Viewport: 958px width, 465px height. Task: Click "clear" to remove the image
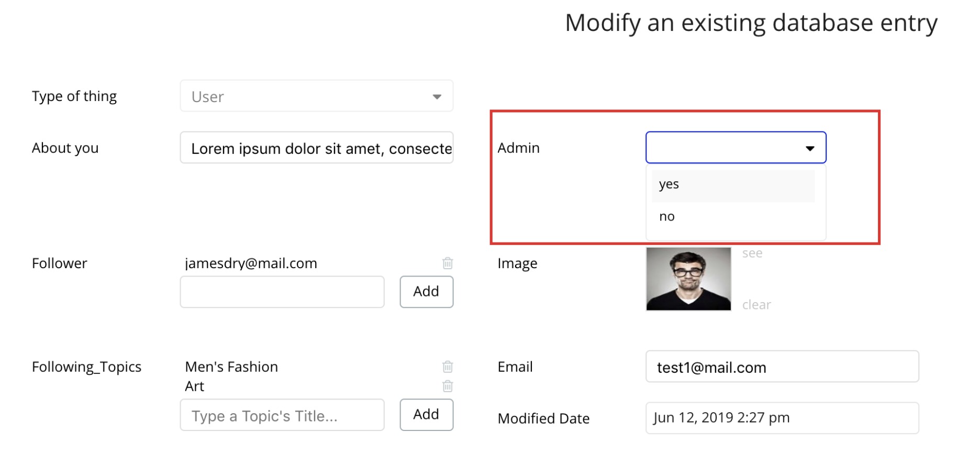coord(756,305)
